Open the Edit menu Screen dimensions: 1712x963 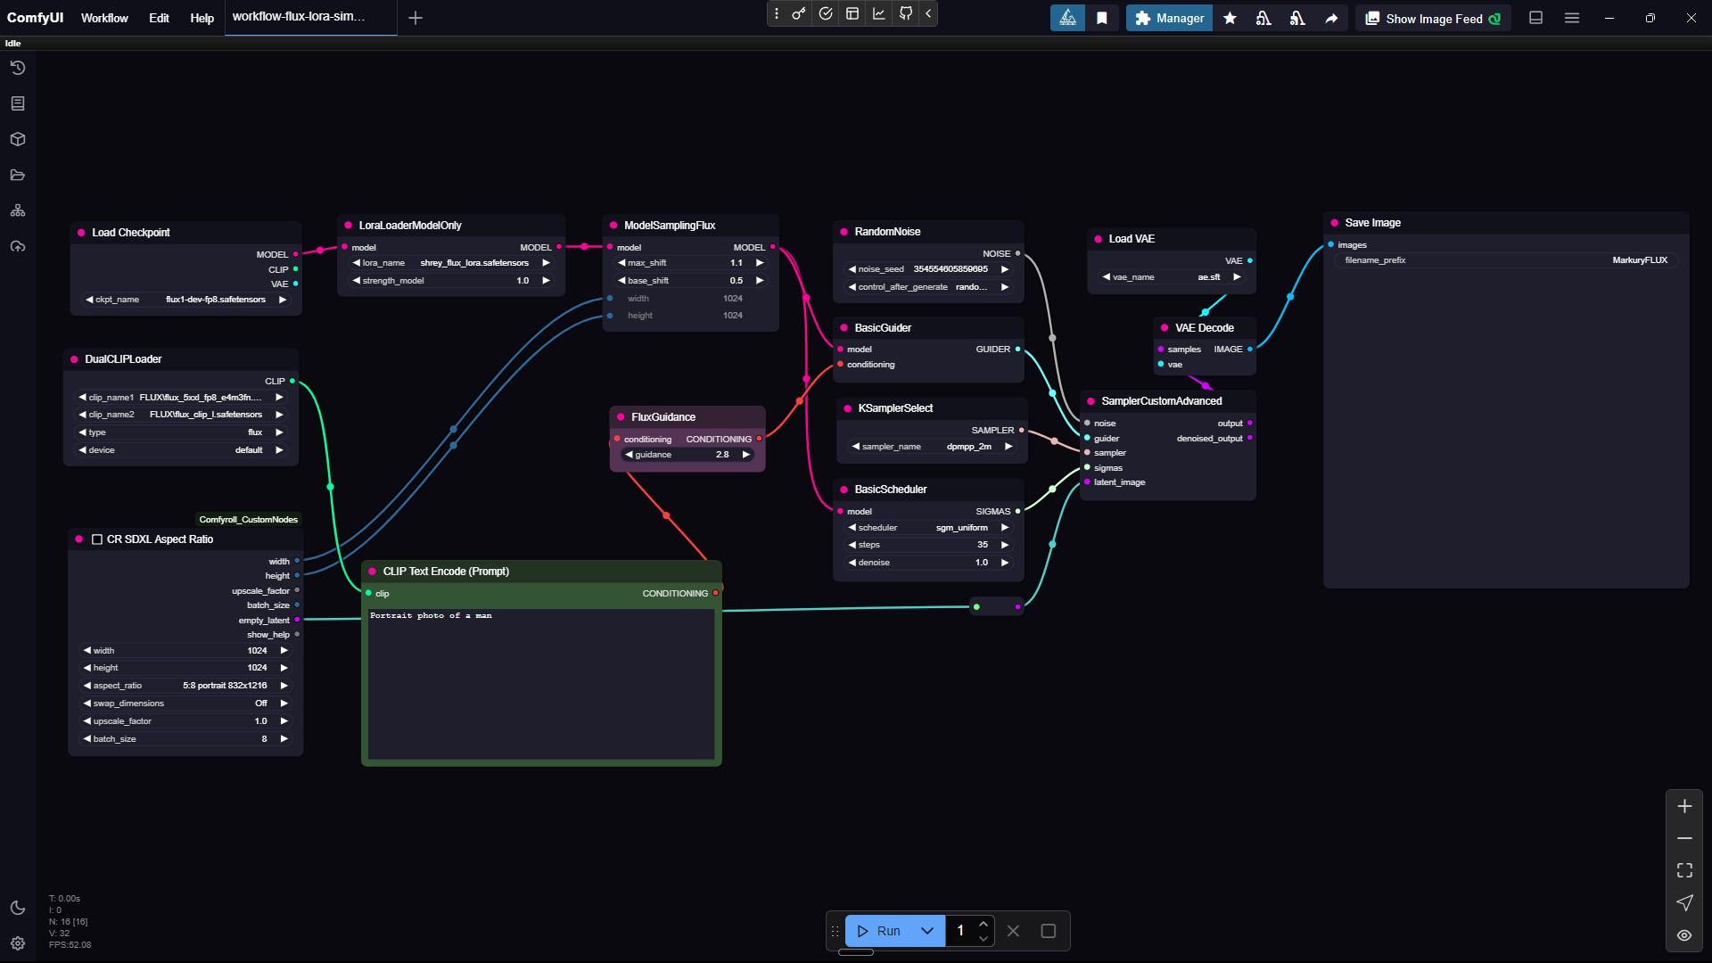159,18
